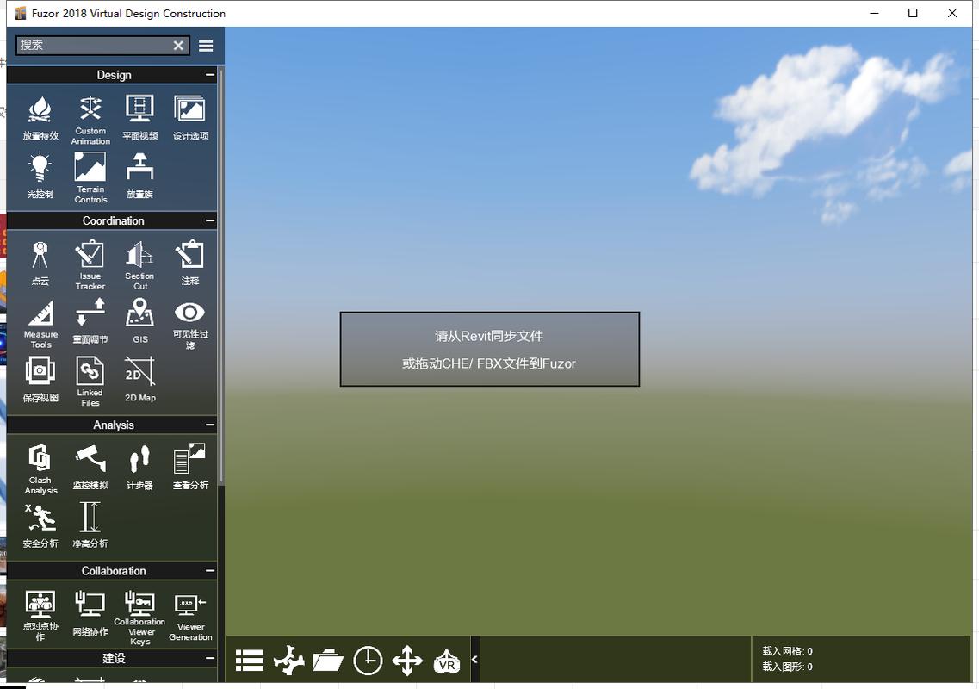Launch Clash Analysis
Screen dimensions: 979x689
pos(40,469)
